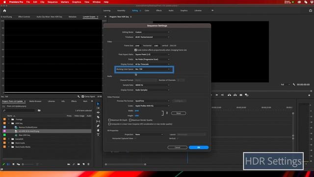314x177 pixels.
Task: Open Preview File Format dropdown
Action: [153, 101]
